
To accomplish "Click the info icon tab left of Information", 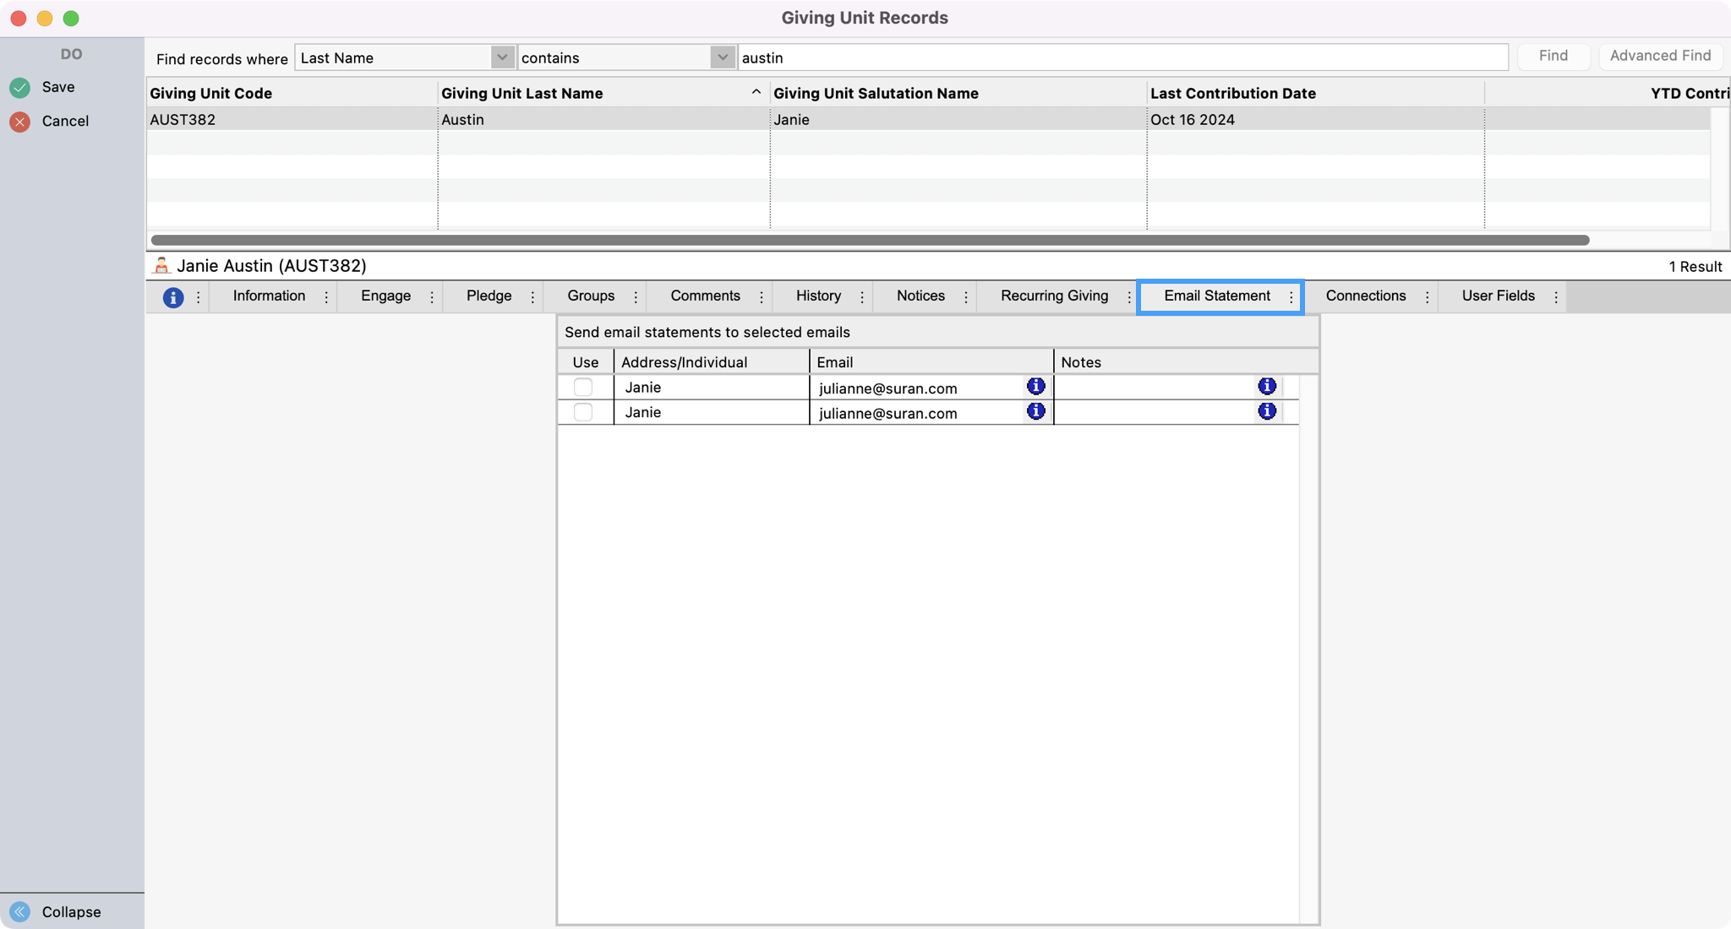I will (173, 297).
